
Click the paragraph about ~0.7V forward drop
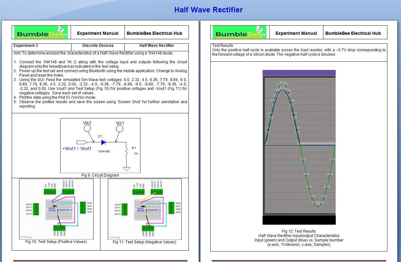(x=299, y=52)
